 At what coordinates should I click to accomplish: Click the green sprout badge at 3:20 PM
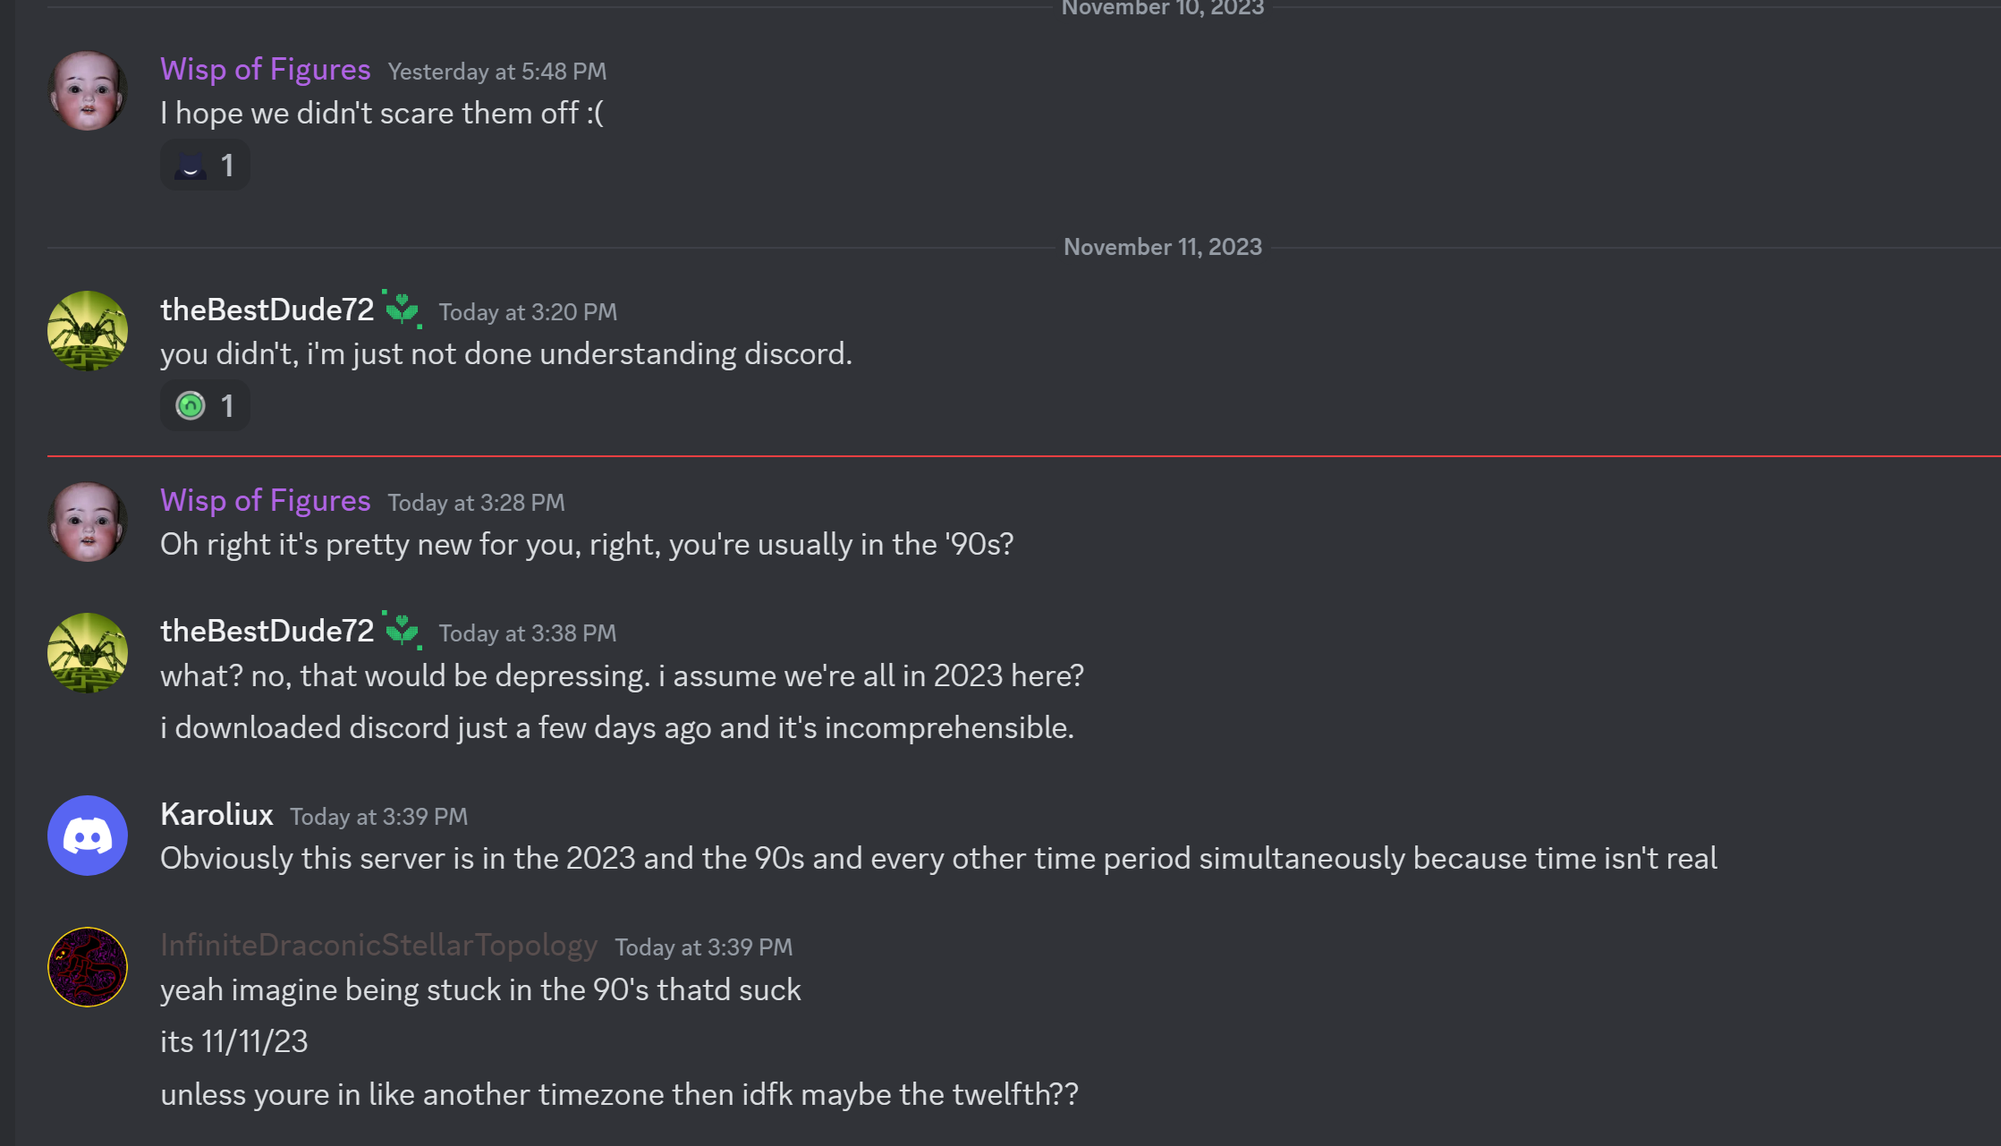click(403, 310)
